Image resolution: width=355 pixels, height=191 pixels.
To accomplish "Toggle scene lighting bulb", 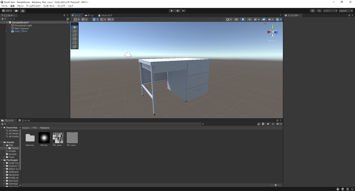I will (x=243, y=19).
